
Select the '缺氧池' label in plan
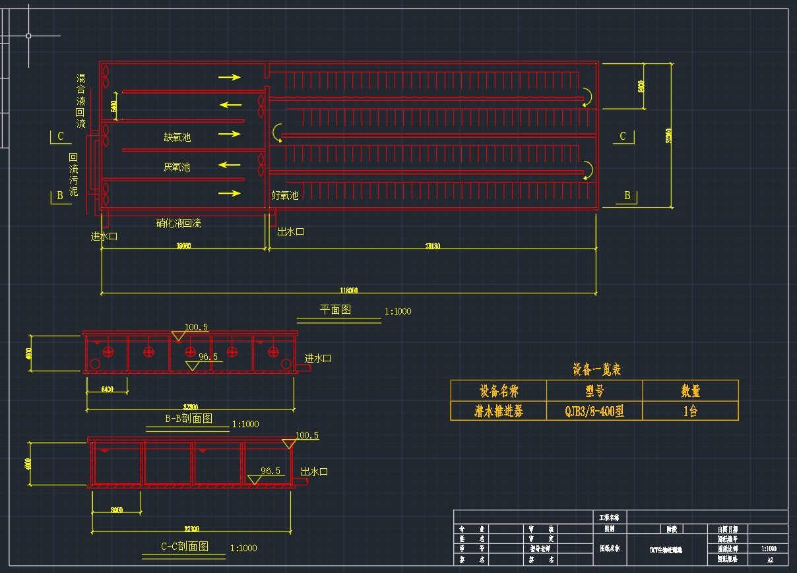(177, 137)
